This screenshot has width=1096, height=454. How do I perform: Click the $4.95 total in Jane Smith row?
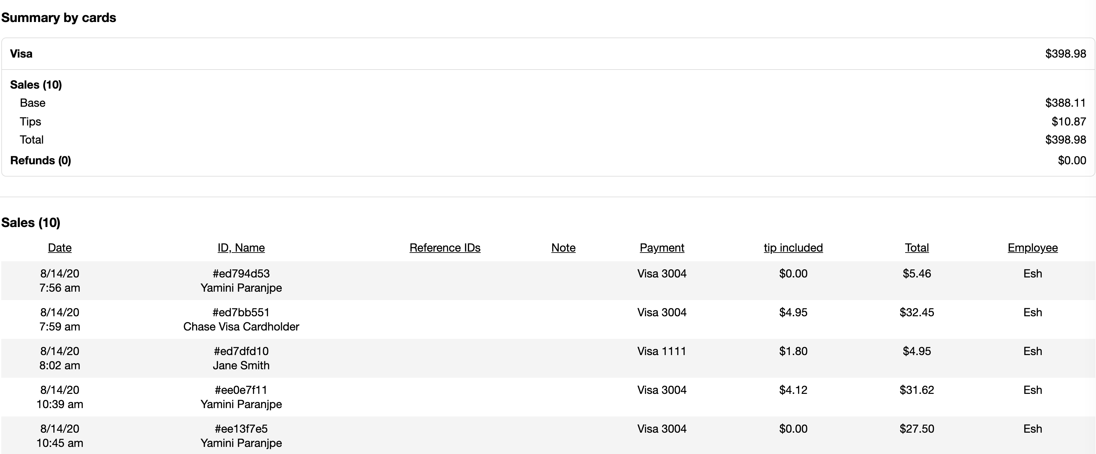(x=917, y=351)
